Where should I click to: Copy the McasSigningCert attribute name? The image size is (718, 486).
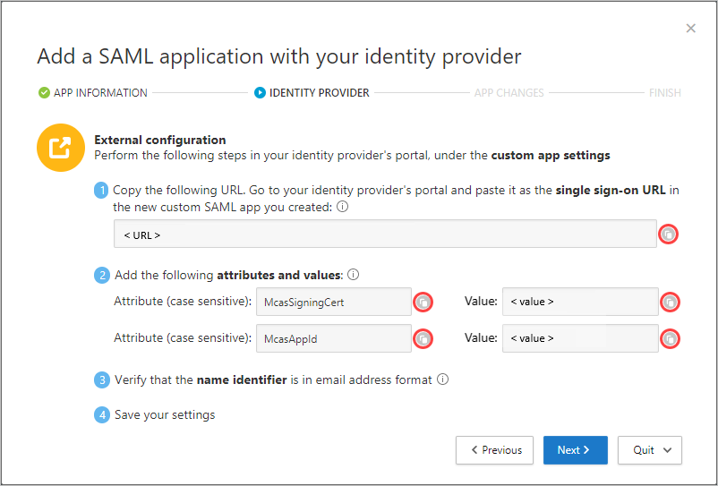coord(423,302)
